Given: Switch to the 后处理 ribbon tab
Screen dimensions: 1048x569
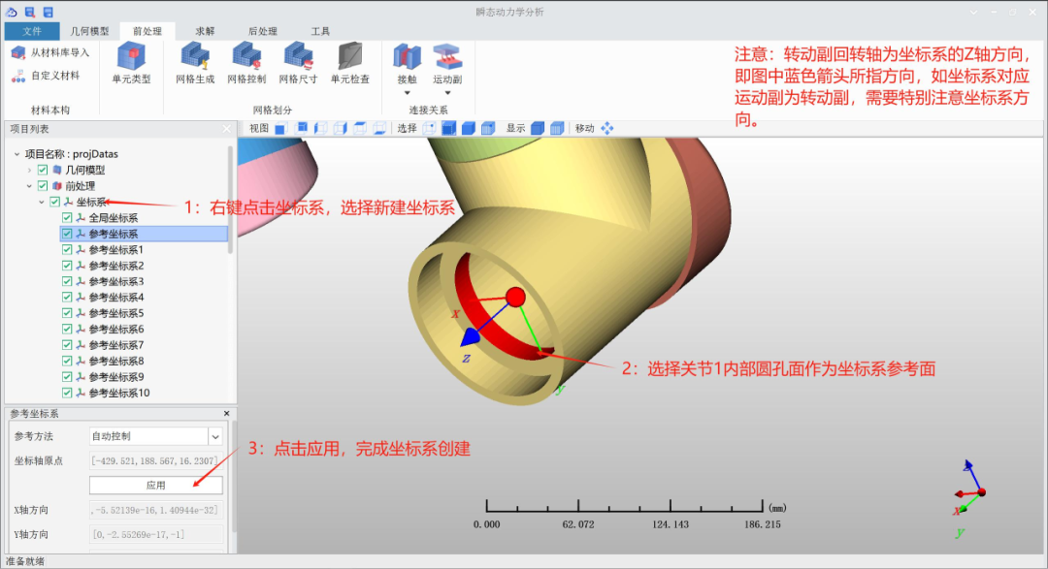Looking at the screenshot, I should (263, 31).
